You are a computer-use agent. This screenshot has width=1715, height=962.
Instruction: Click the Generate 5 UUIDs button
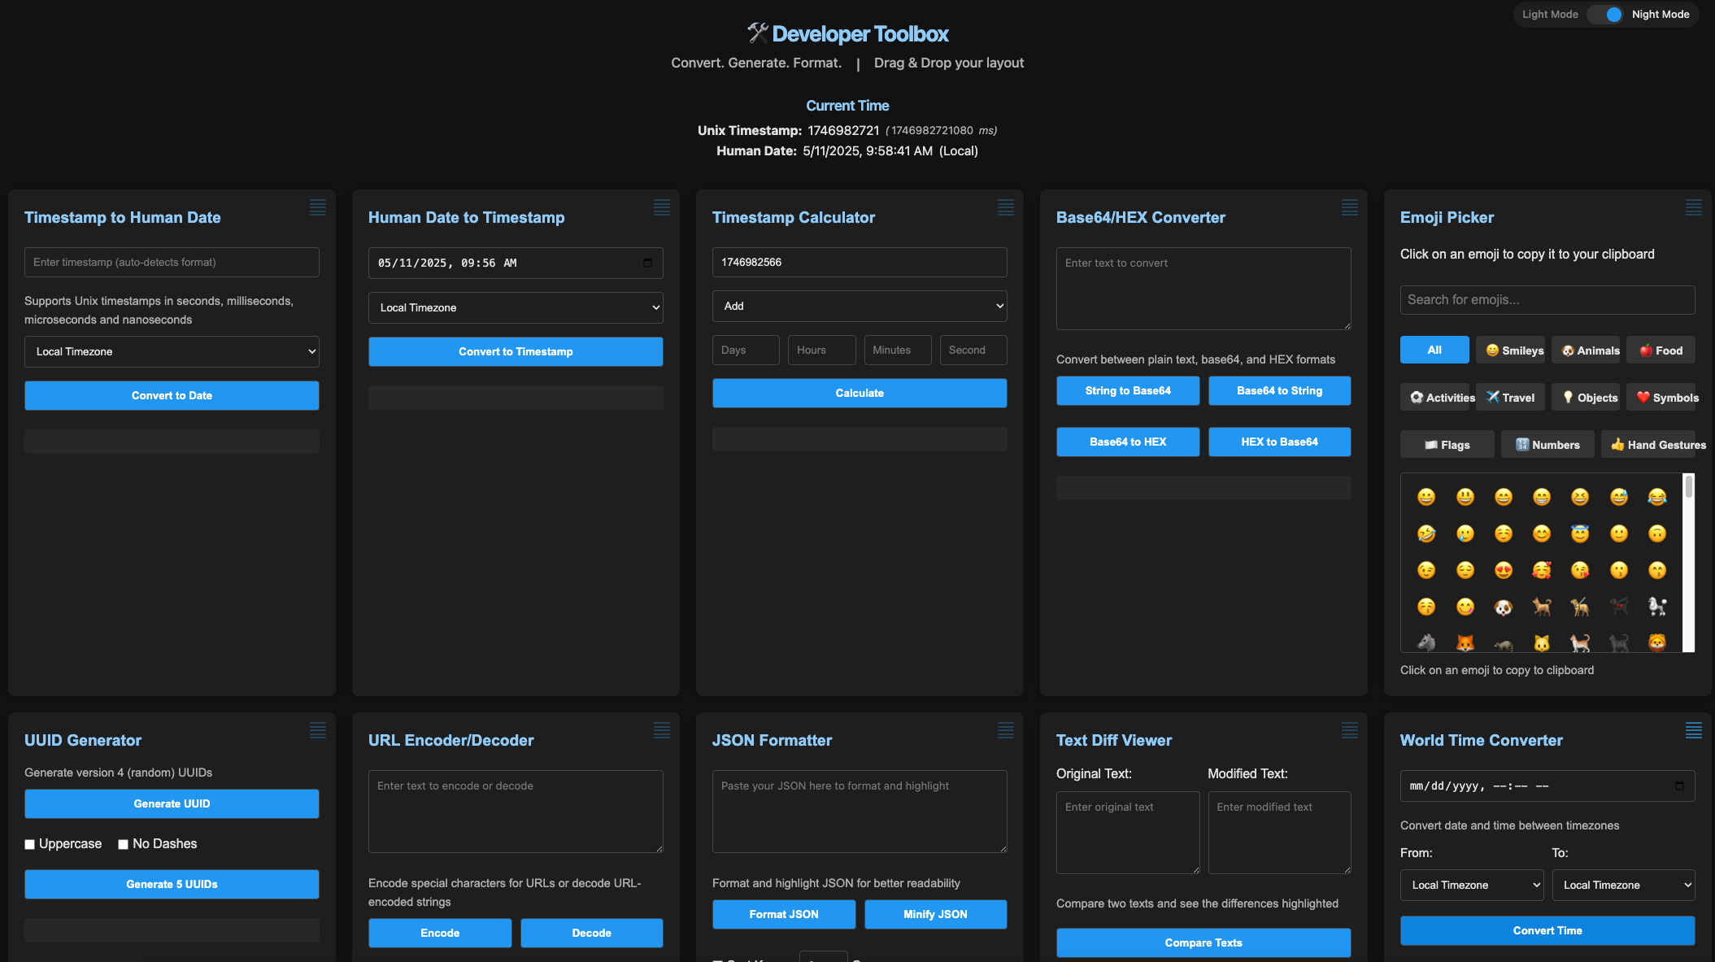tap(172, 884)
